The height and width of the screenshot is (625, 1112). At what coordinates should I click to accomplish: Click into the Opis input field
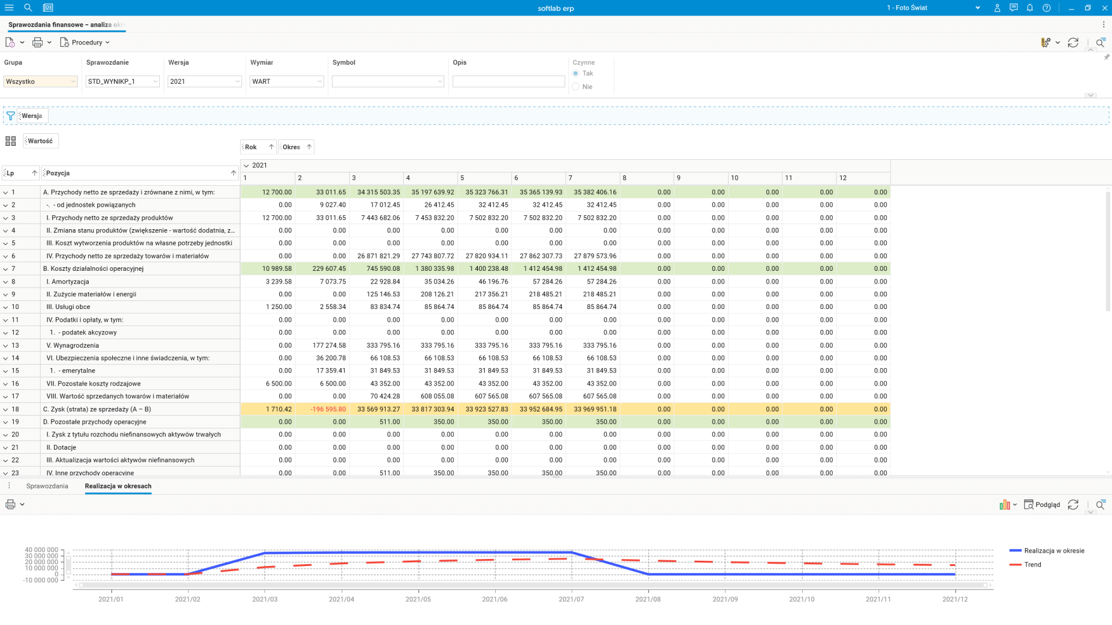click(508, 82)
